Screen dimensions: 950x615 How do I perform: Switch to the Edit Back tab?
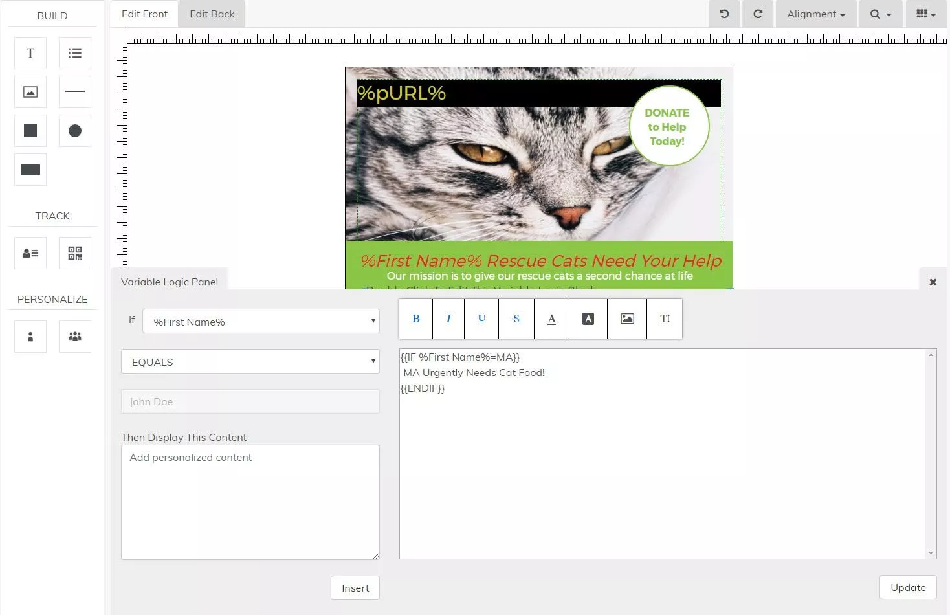click(x=211, y=13)
